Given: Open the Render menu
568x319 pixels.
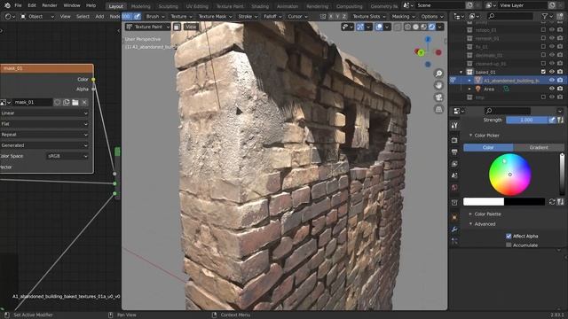Looking at the screenshot, I should pyautogui.click(x=50, y=5).
